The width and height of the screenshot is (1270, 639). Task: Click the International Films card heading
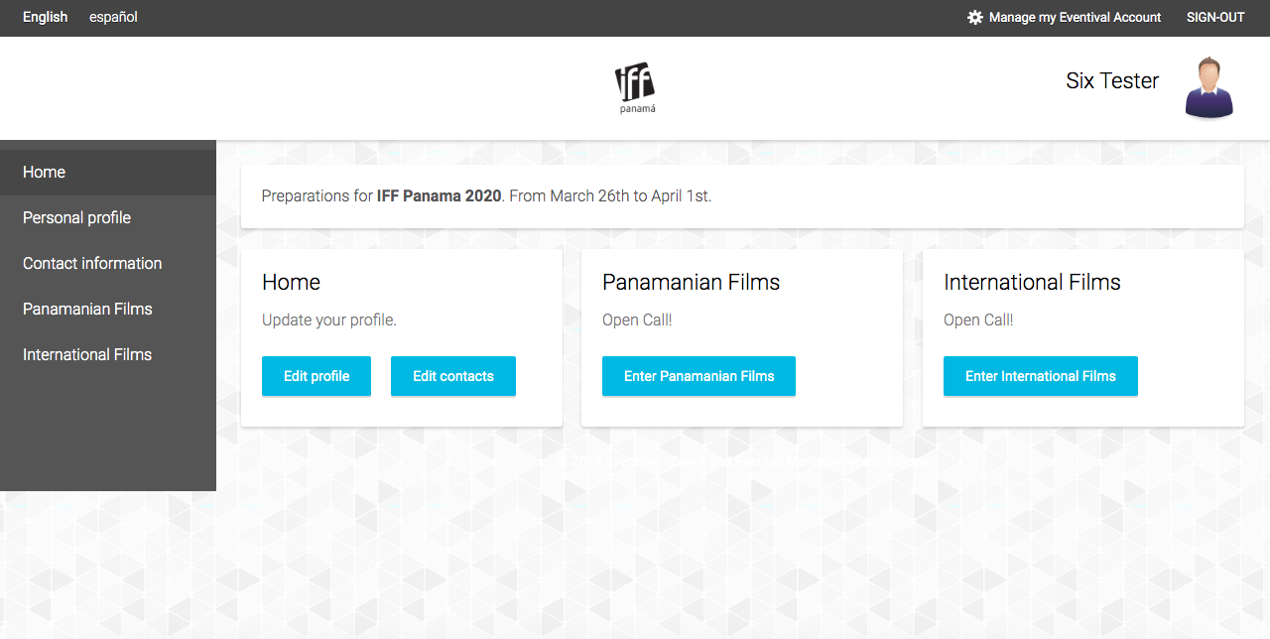[1032, 282]
